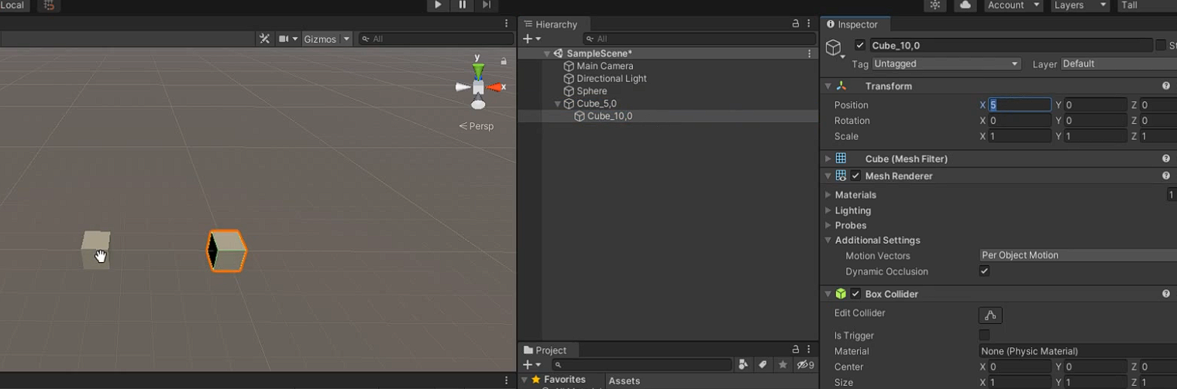Click the Step frame button

[487, 5]
